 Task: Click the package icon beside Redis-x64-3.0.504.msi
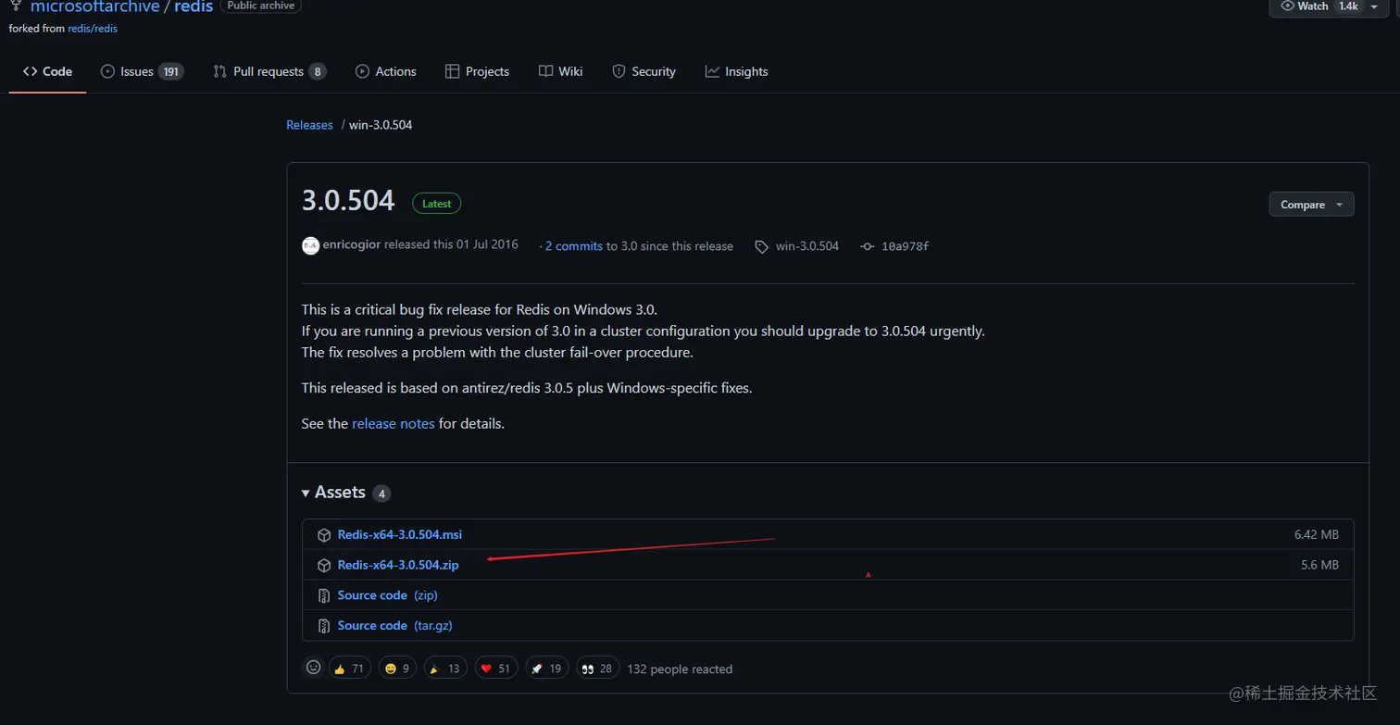point(324,535)
